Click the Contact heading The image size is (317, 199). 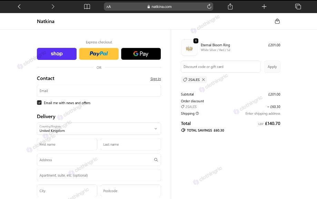coord(46,78)
